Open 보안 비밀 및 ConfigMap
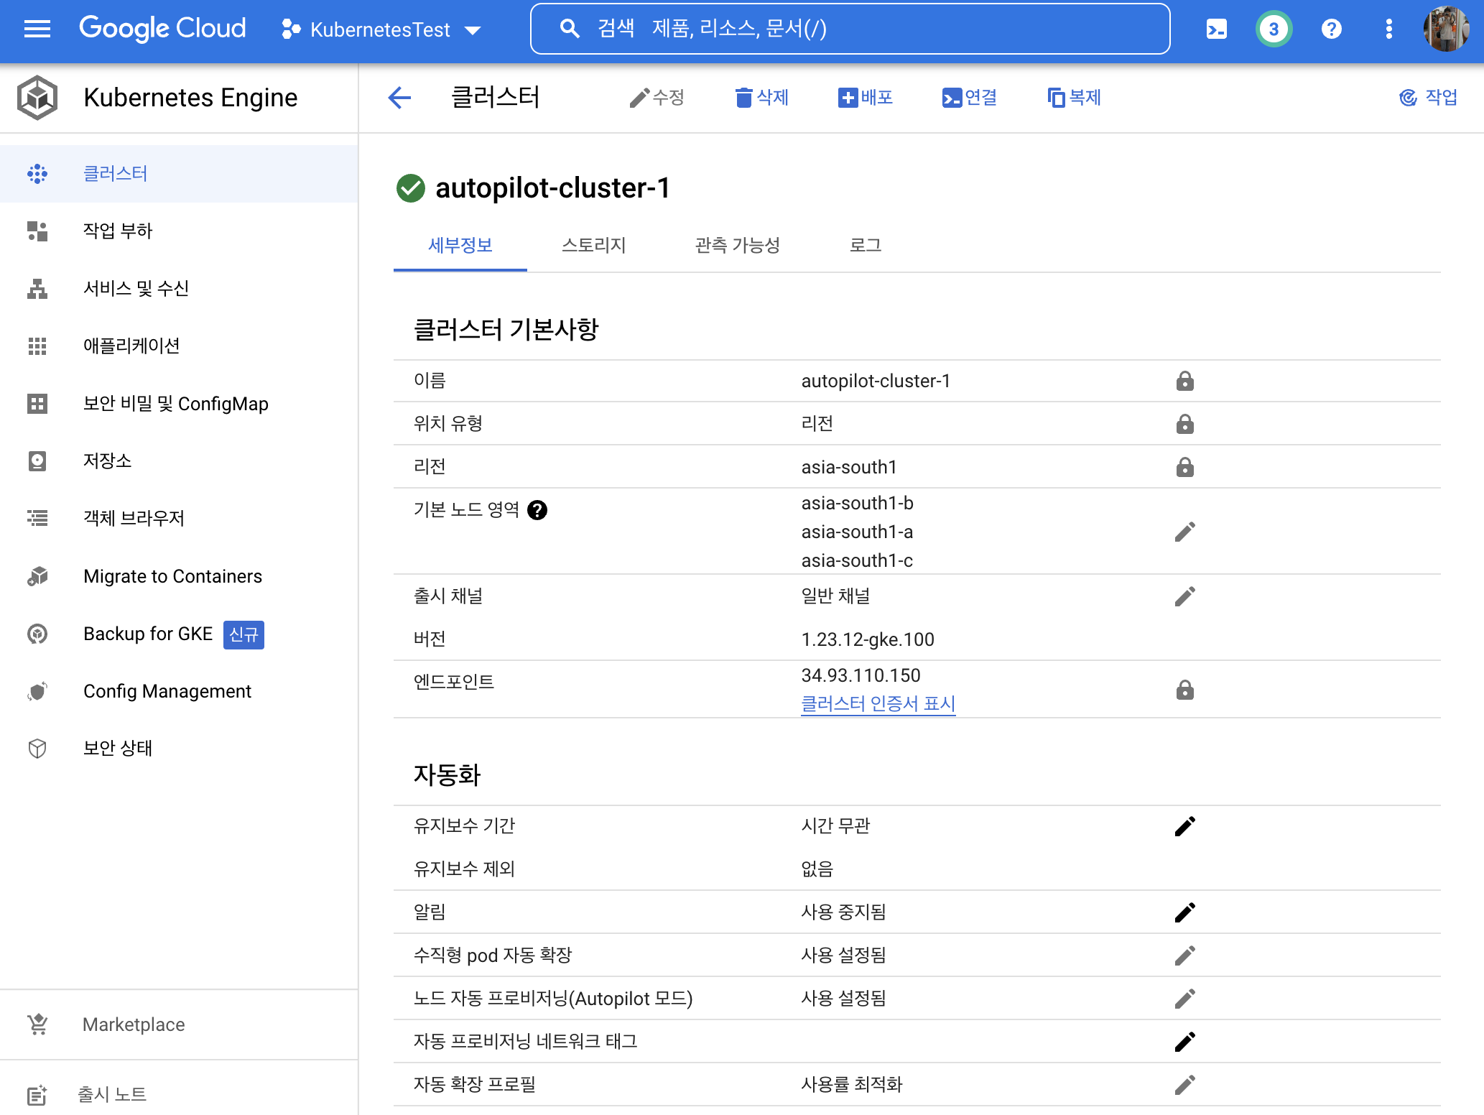This screenshot has width=1484, height=1115. [x=179, y=404]
